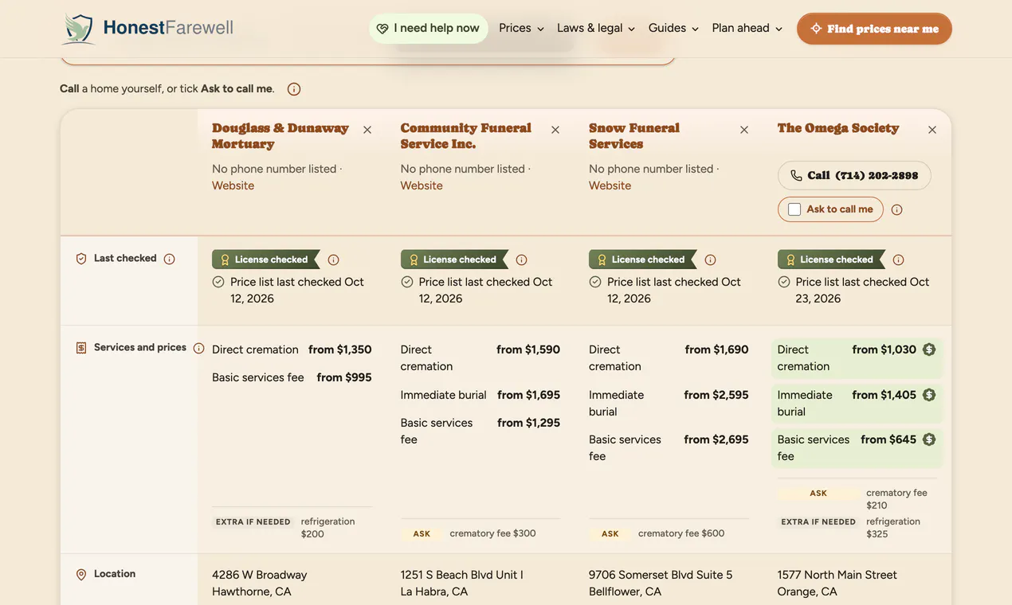This screenshot has width=1012, height=605.
Task: Click the address 9706 Somerset Blvd Suite 5
Action: (661, 575)
